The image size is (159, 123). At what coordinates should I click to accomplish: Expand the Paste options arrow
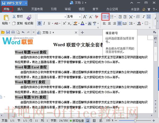pos(10,23)
